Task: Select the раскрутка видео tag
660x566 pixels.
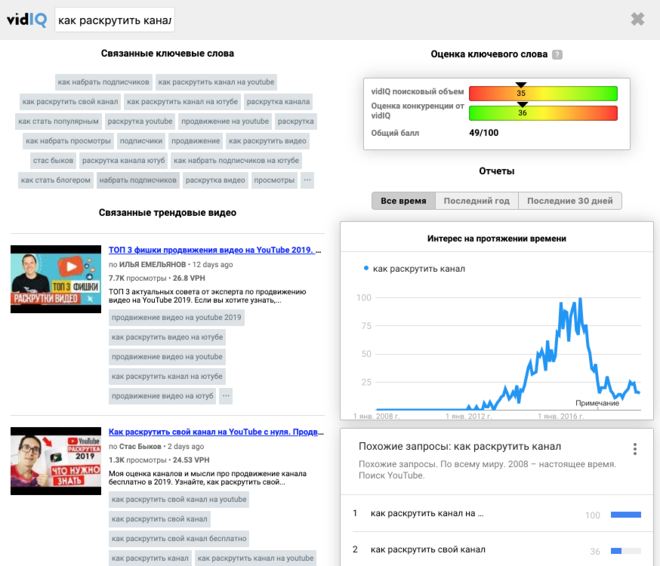Action: click(215, 180)
